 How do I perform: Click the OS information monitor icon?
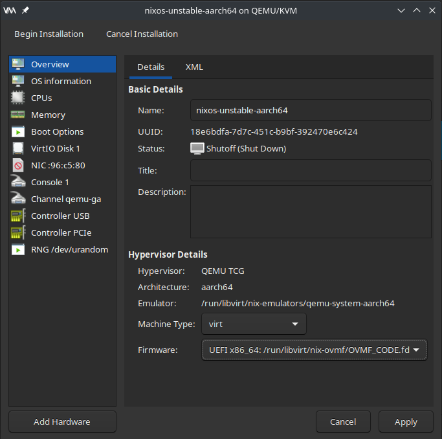18,81
